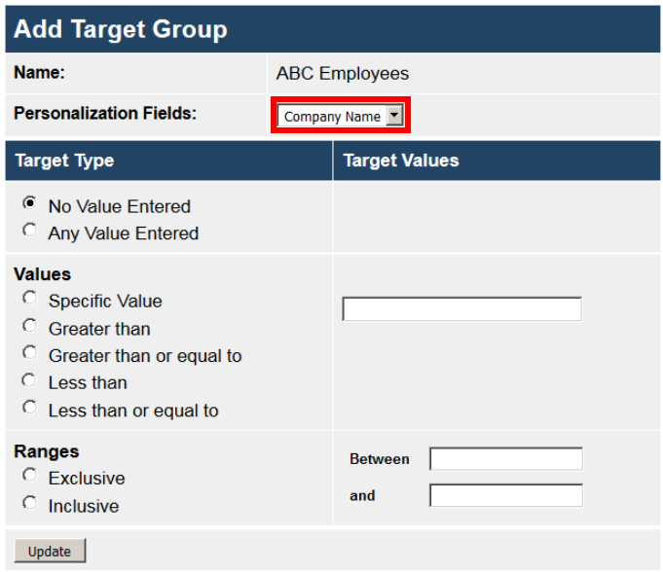Screen dimensions: 663x572
Task: Choose Less than or equal to
Action: pos(30,408)
